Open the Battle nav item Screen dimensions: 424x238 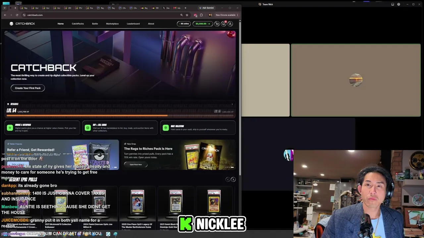tap(95, 24)
